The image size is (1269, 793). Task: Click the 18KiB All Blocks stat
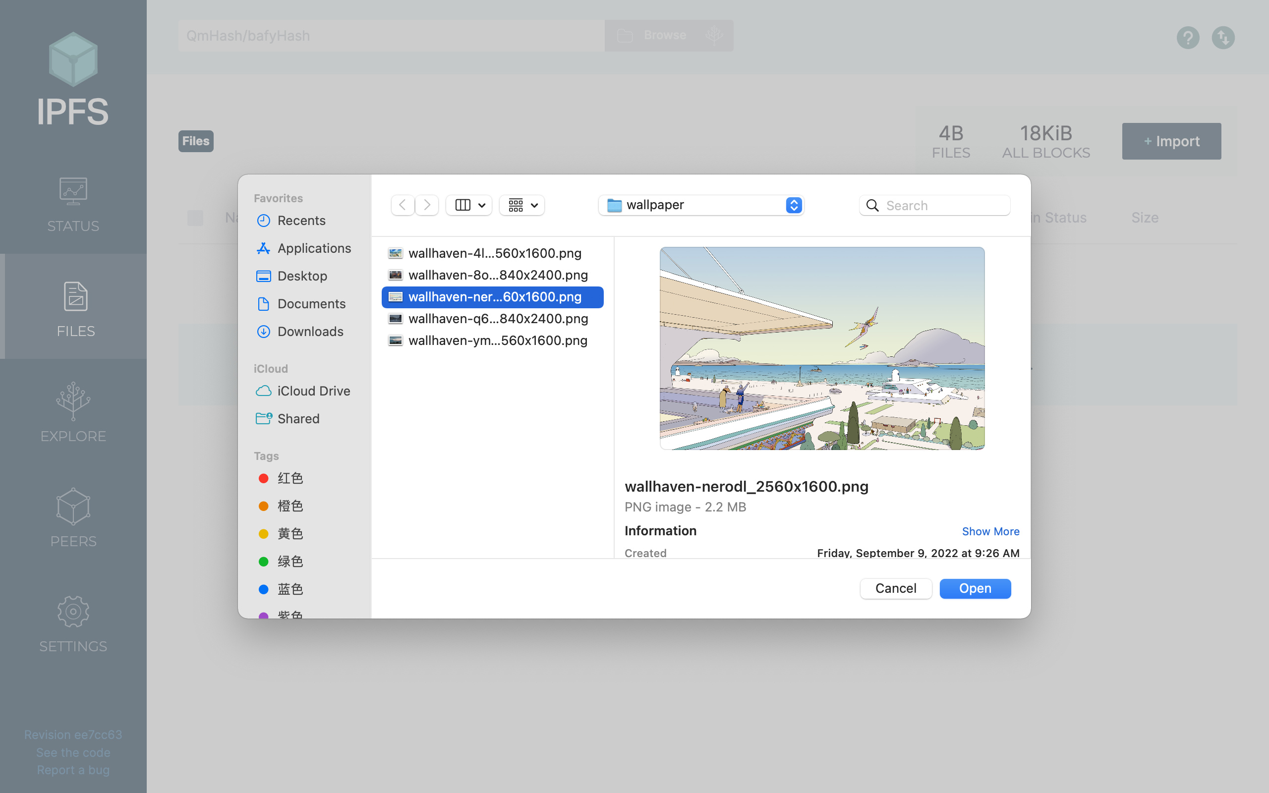(1045, 141)
